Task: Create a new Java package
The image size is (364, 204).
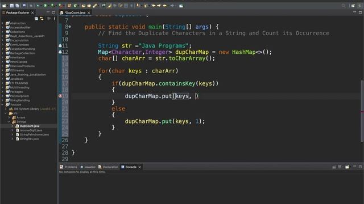Action: [69, 6]
